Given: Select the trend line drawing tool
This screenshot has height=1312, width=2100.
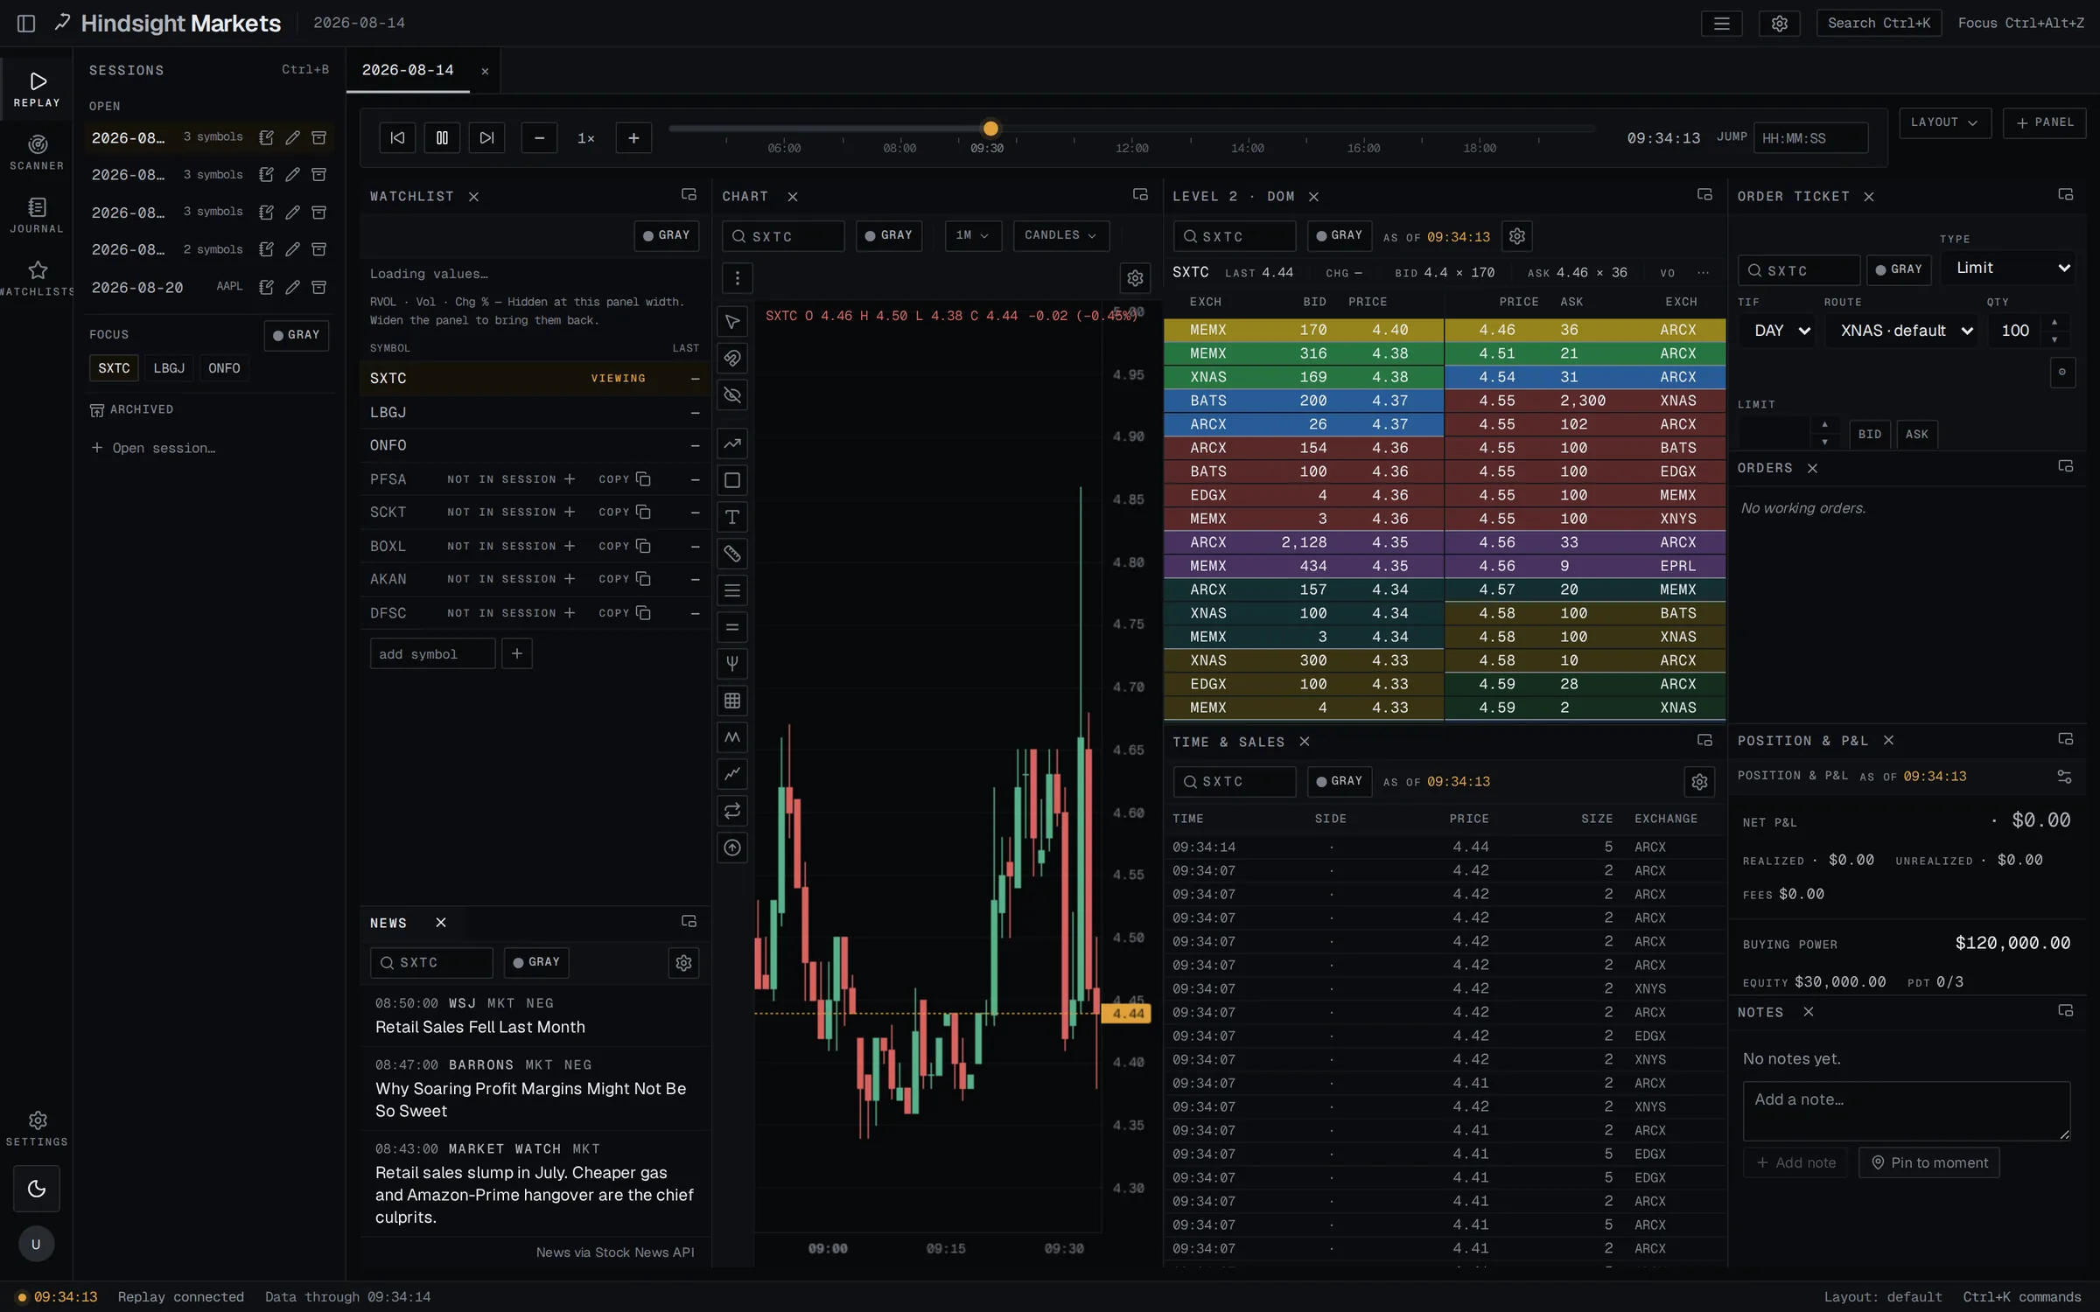Looking at the screenshot, I should click(x=732, y=443).
